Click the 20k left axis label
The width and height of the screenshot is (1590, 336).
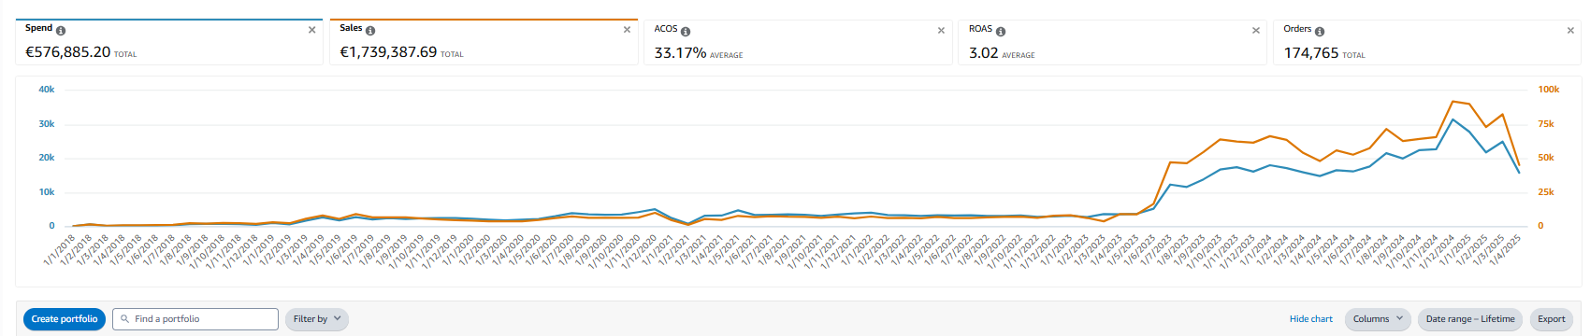pos(46,158)
